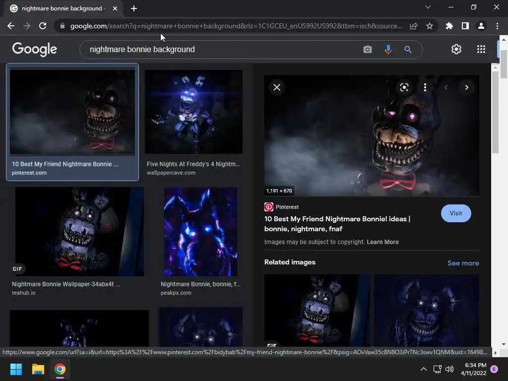Click the URL address bar

tap(236, 26)
